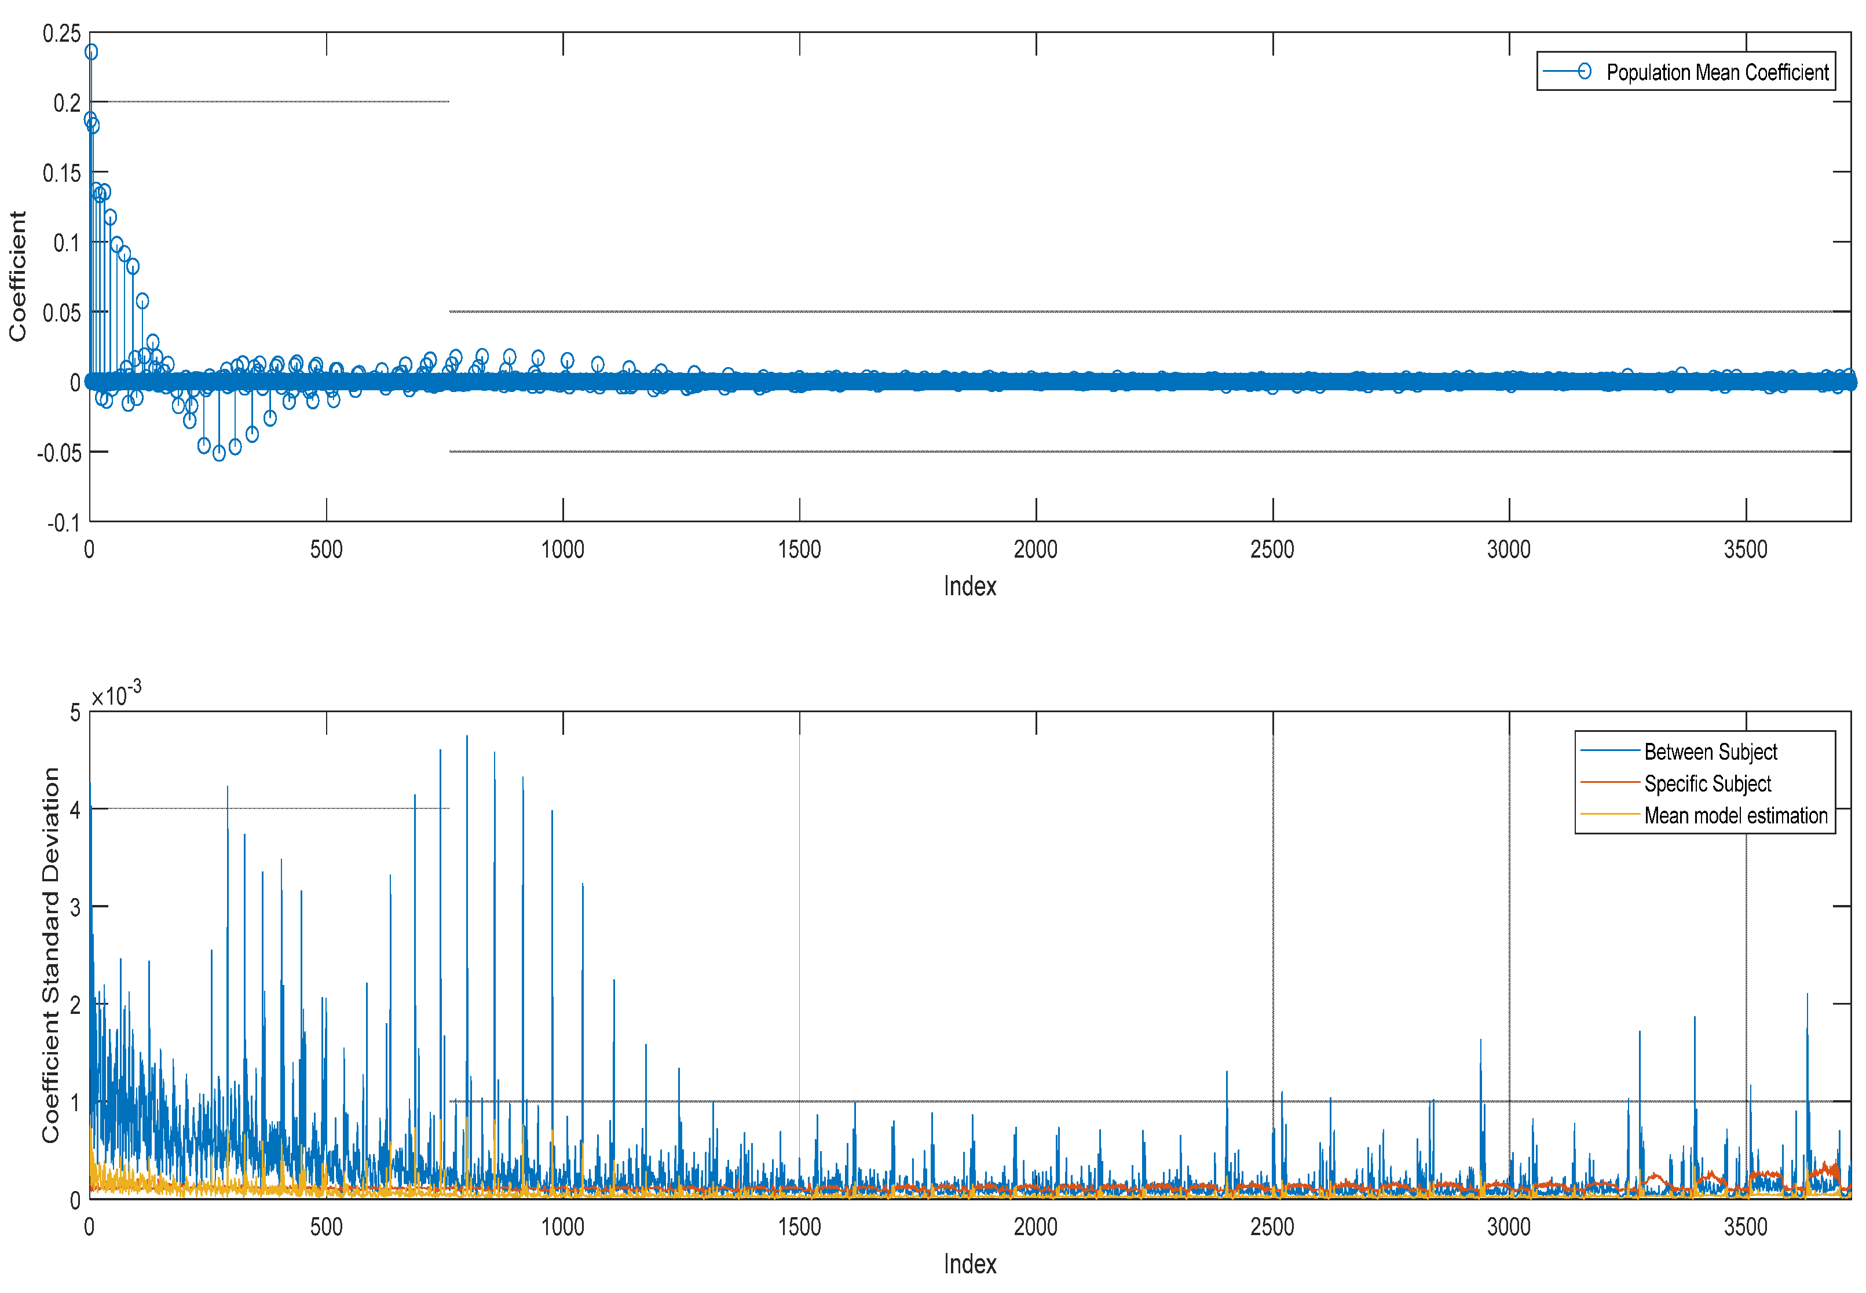Click the circle marker in the top legend
1866x1293 pixels.
coord(1584,71)
